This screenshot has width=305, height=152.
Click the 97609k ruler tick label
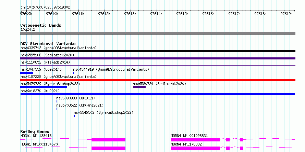(x=26, y=14)
